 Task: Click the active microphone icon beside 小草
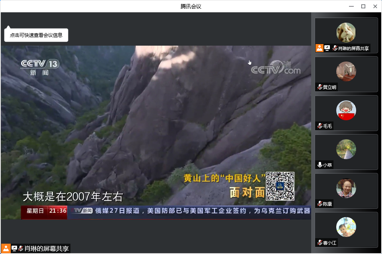click(320, 165)
